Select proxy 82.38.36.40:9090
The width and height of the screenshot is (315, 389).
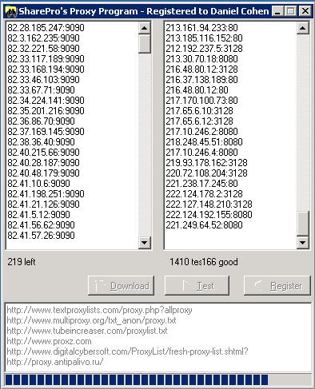pyautogui.click(x=41, y=142)
